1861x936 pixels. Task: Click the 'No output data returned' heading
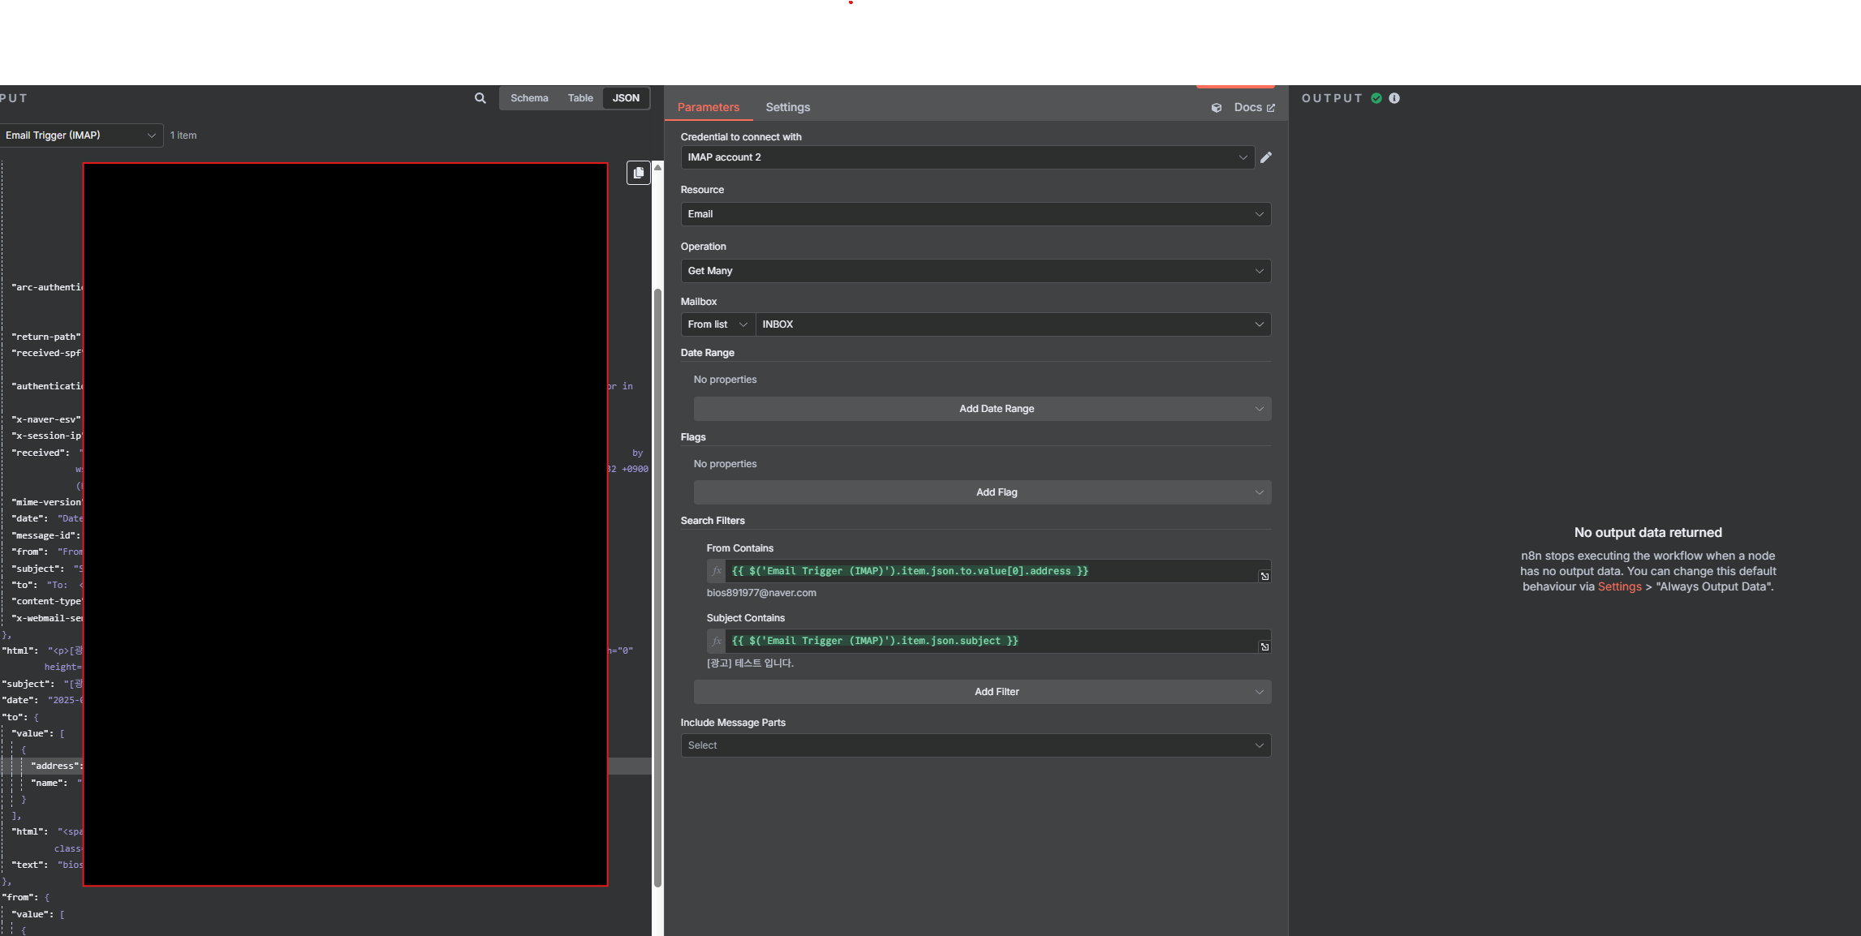point(1648,533)
